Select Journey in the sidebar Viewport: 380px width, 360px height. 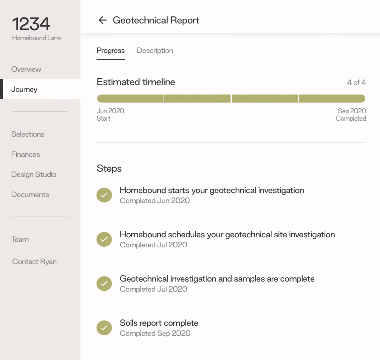pos(40,89)
